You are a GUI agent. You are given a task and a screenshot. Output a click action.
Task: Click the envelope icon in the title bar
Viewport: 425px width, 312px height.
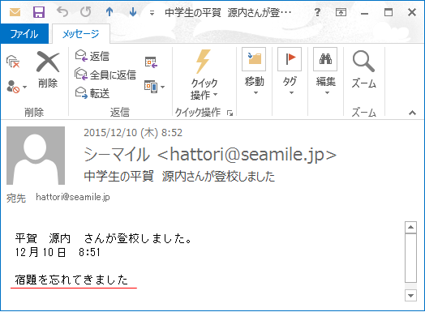click(x=15, y=12)
